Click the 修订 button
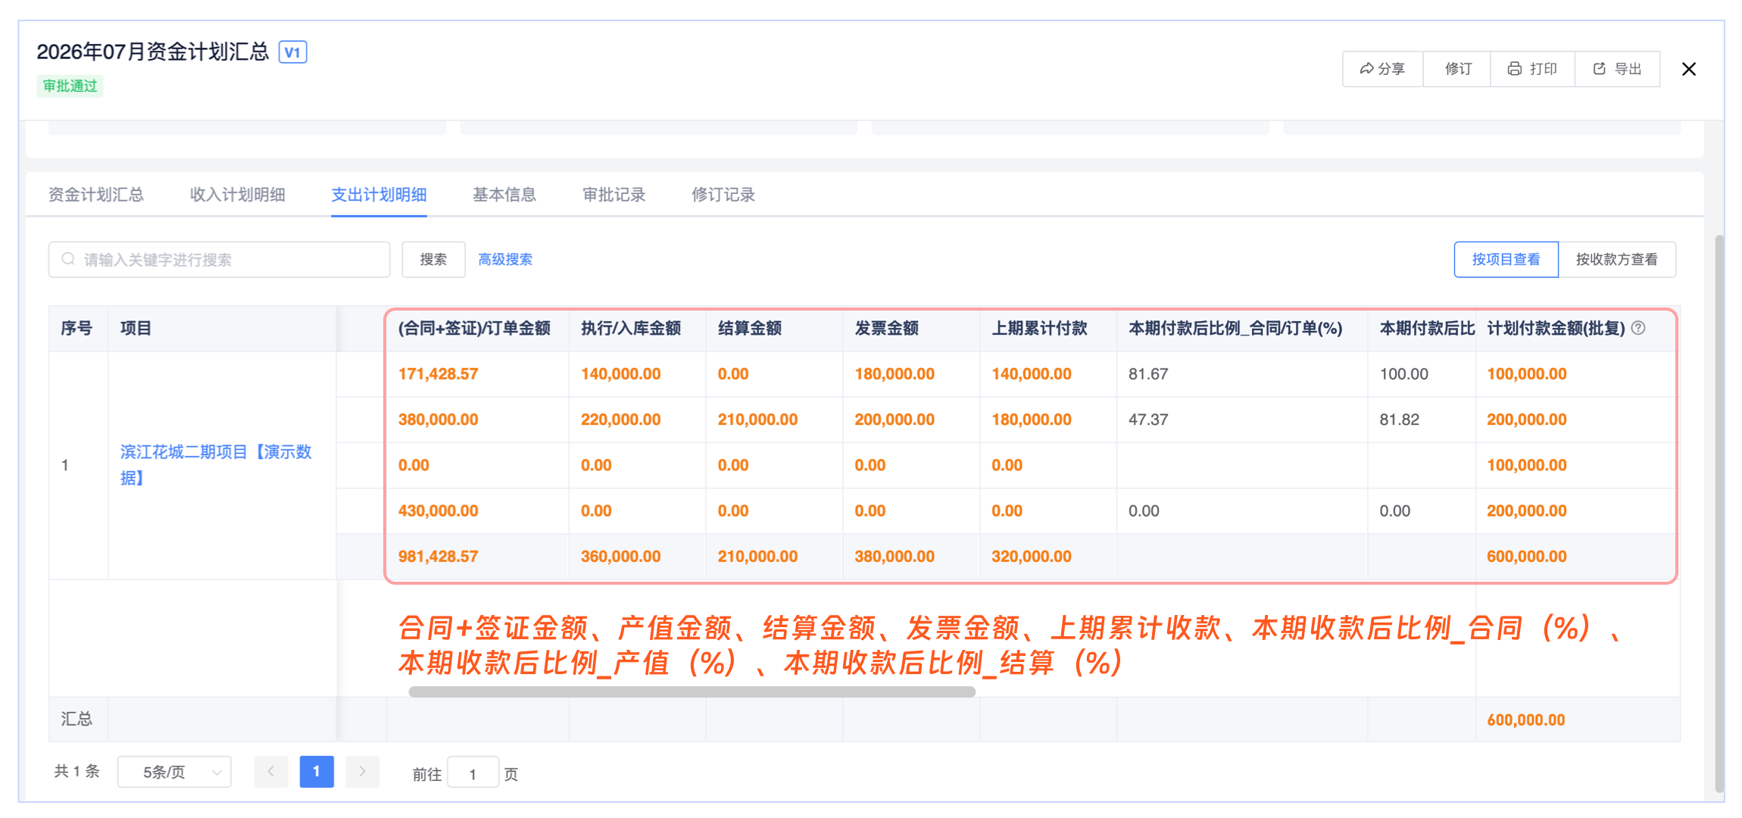 coord(1457,69)
